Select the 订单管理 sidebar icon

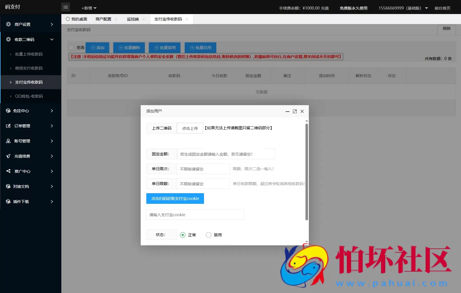point(8,126)
